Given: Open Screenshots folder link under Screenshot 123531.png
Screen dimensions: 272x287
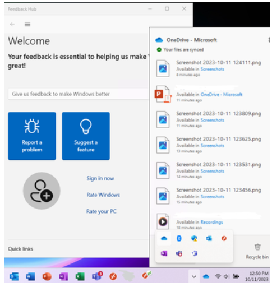Looking at the screenshot, I should [213, 171].
